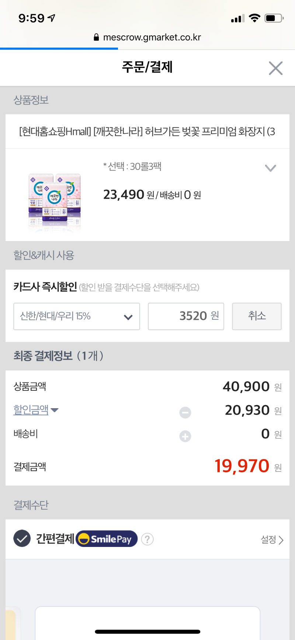Open 설정 settings for payment method

272,540
